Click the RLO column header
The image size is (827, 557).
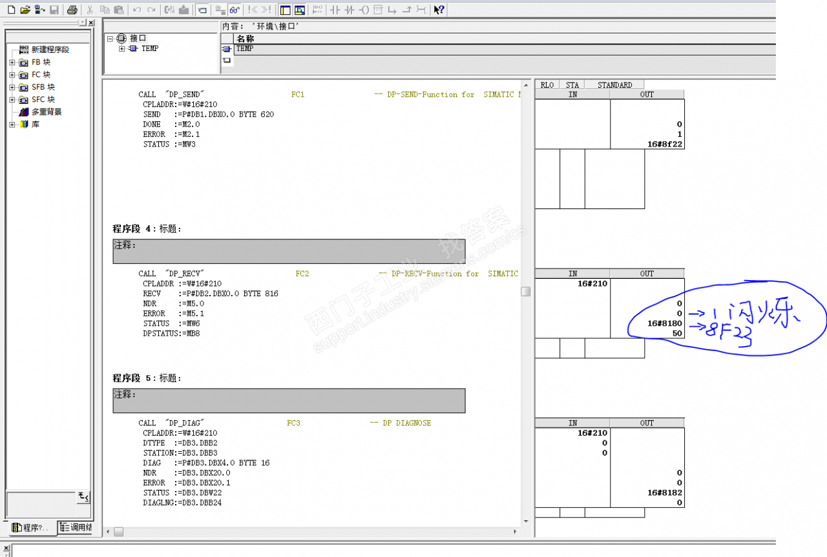point(547,85)
